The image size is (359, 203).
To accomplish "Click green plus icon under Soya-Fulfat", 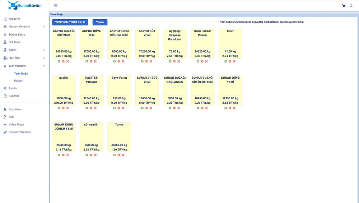I will coord(115,108).
